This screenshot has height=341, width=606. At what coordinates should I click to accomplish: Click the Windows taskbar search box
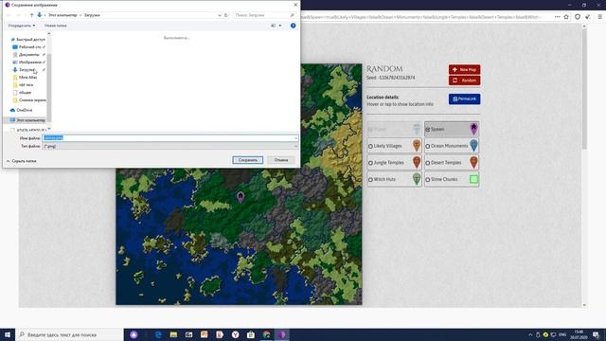69,334
